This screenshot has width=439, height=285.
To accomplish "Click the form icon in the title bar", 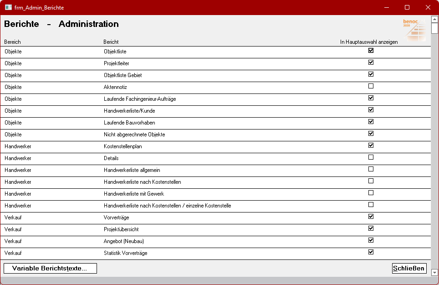I will pos(7,7).
